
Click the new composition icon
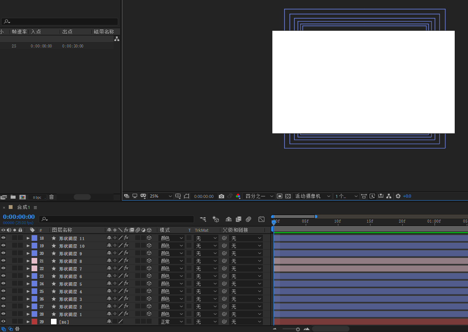[x=22, y=197]
